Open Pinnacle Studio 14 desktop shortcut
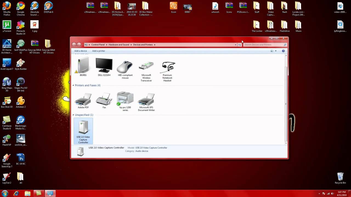Screen dimensions: 351x197 (x=21, y=28)
